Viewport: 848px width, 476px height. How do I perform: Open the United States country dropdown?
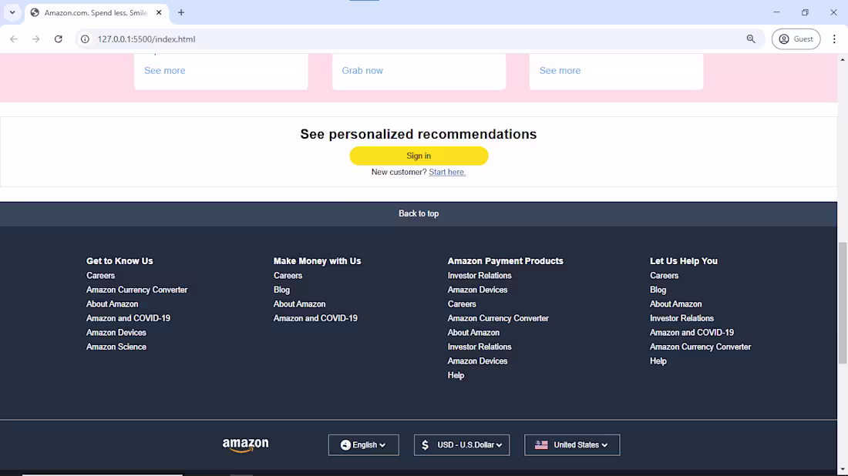click(572, 445)
